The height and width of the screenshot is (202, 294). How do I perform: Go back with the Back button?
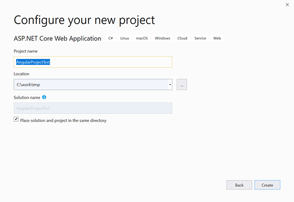click(x=239, y=185)
